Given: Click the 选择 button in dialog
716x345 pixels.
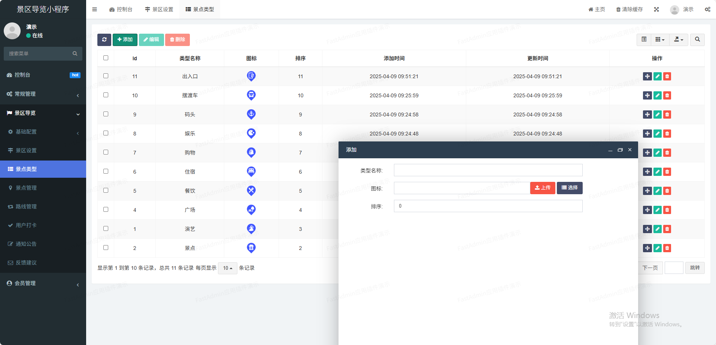Looking at the screenshot, I should pos(569,188).
